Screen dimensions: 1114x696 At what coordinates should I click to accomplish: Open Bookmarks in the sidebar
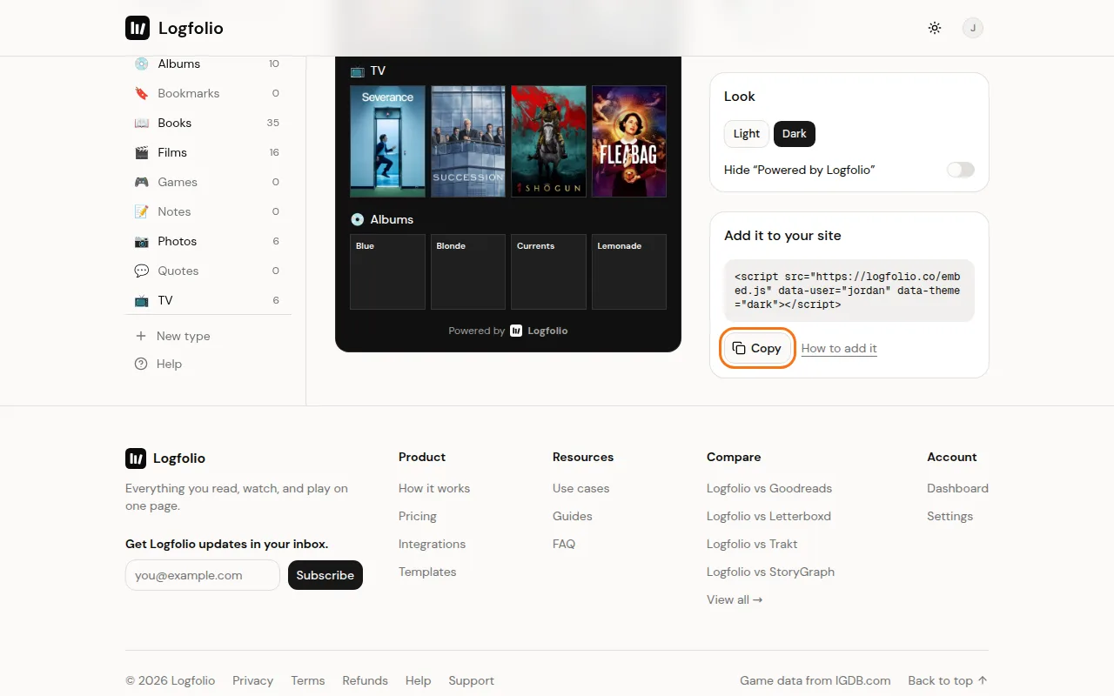[207, 93]
